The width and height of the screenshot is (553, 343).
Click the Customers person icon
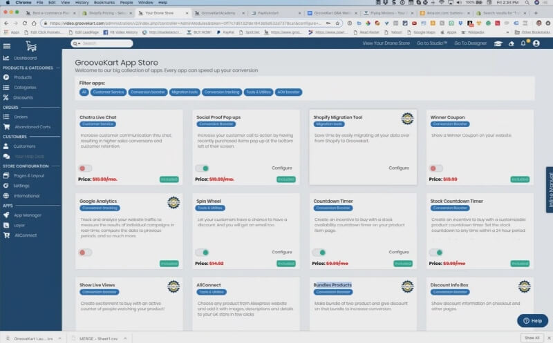pyautogui.click(x=6, y=146)
